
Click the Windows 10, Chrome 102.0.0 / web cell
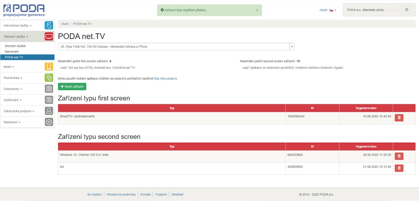[171, 157]
